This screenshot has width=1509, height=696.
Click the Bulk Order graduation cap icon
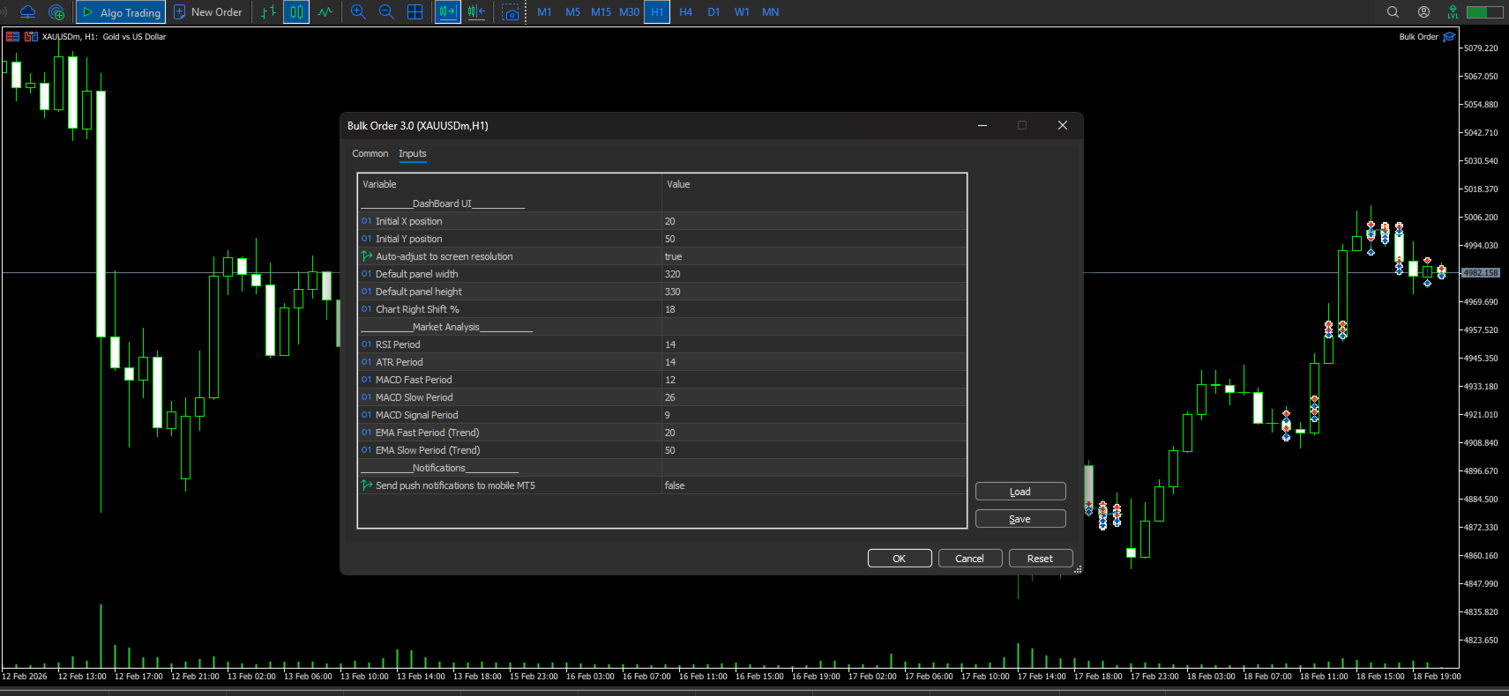(1449, 37)
